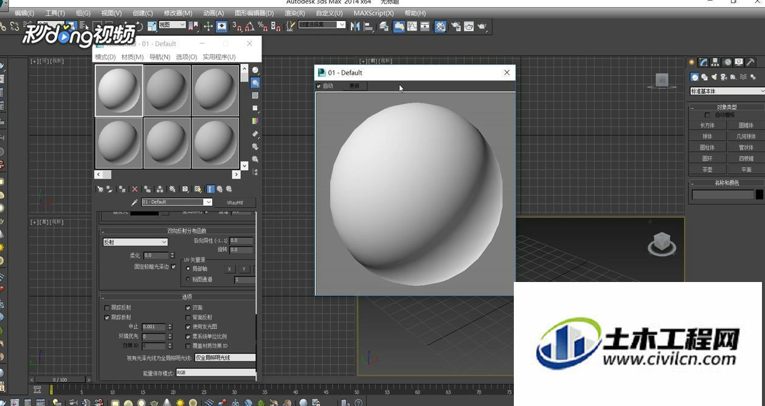Enable the 跟踪反射 checkbox

point(108,308)
